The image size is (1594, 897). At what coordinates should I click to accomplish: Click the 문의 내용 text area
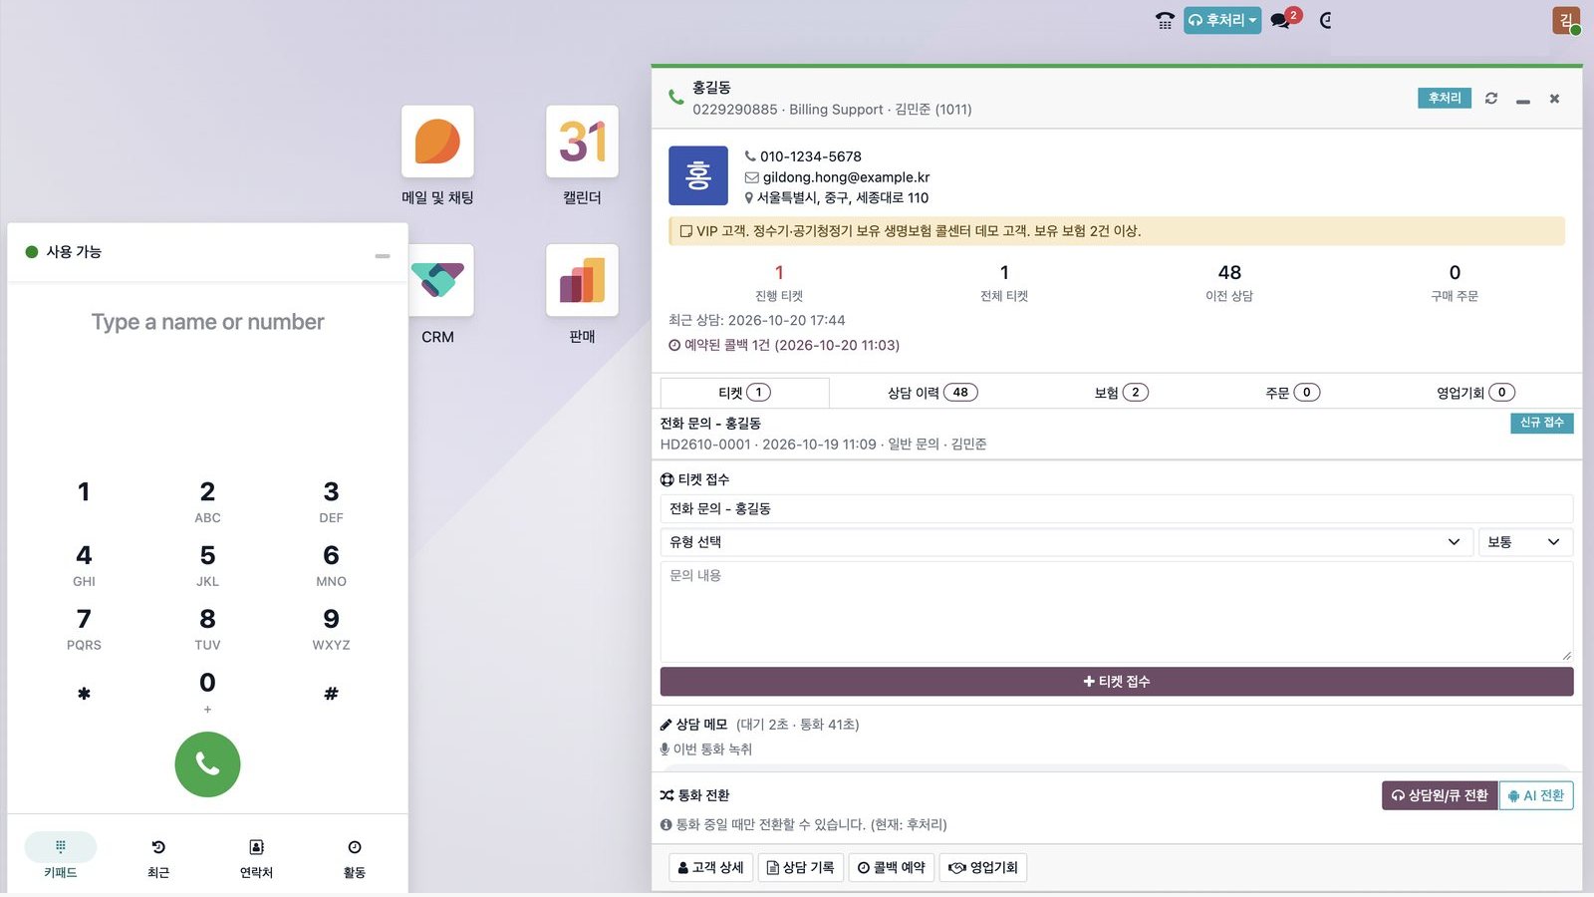1117,612
